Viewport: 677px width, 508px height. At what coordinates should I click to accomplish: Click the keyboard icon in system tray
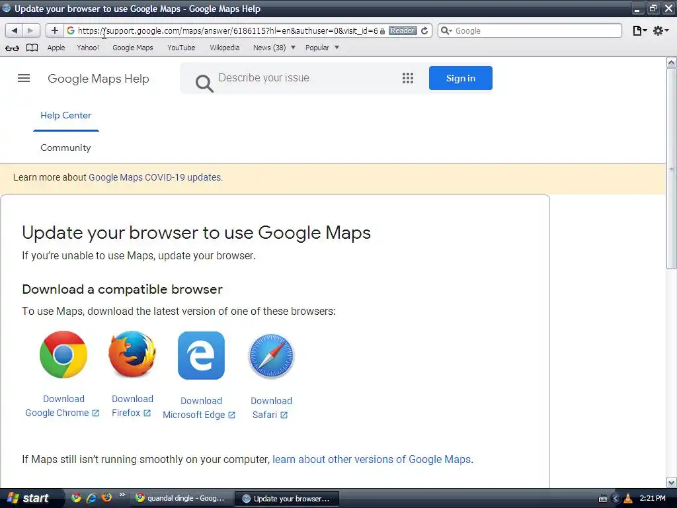pyautogui.click(x=603, y=499)
